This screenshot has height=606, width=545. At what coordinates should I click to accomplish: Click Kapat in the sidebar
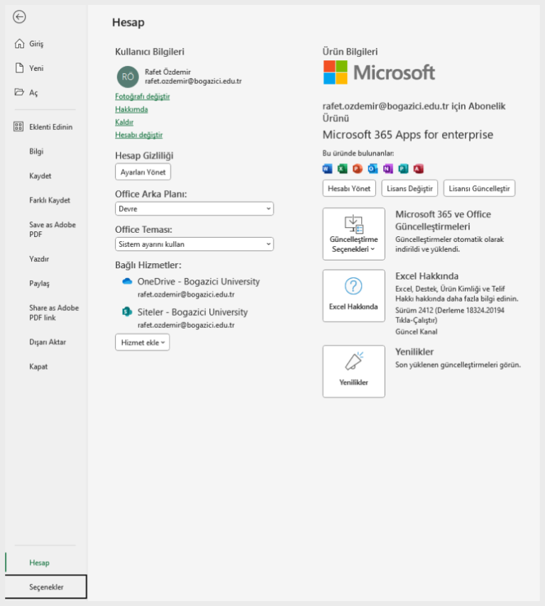pyautogui.click(x=38, y=366)
